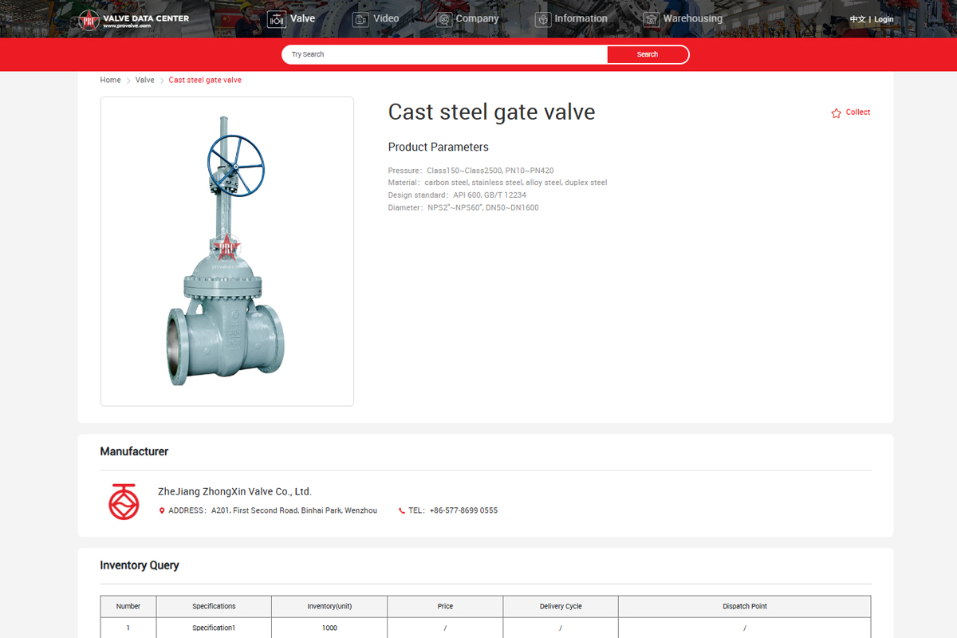Viewport: 957px width, 638px height.
Task: Click the Collect star icon
Action: [836, 113]
